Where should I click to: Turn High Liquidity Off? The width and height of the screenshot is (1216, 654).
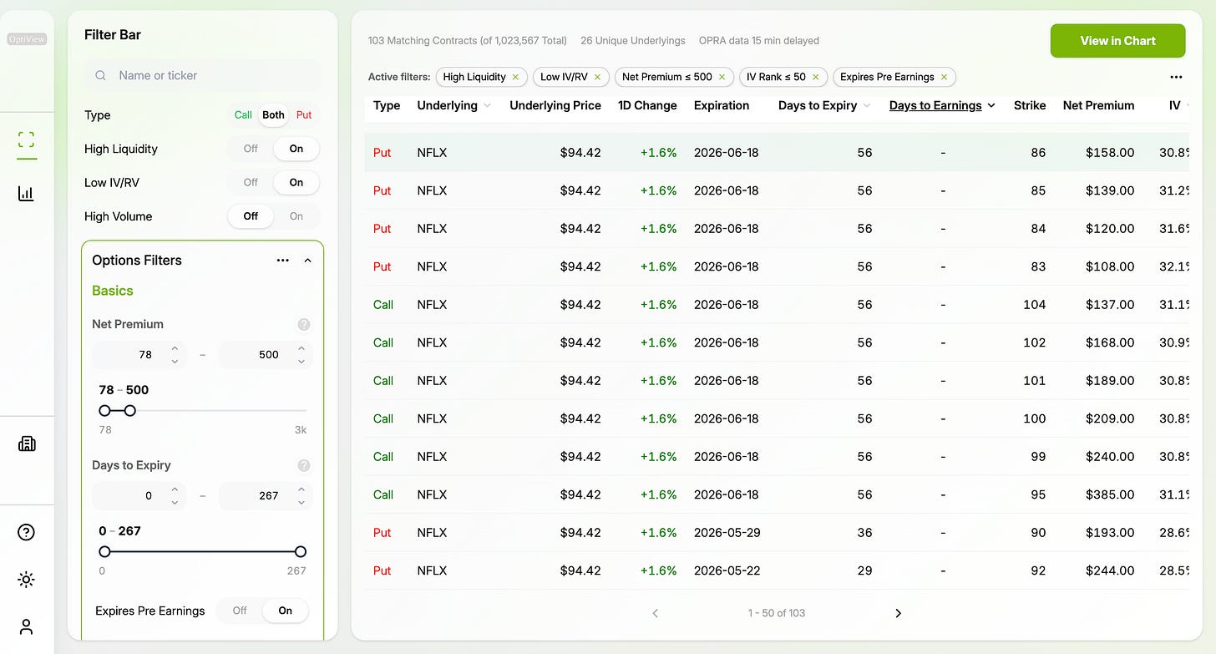(x=251, y=149)
